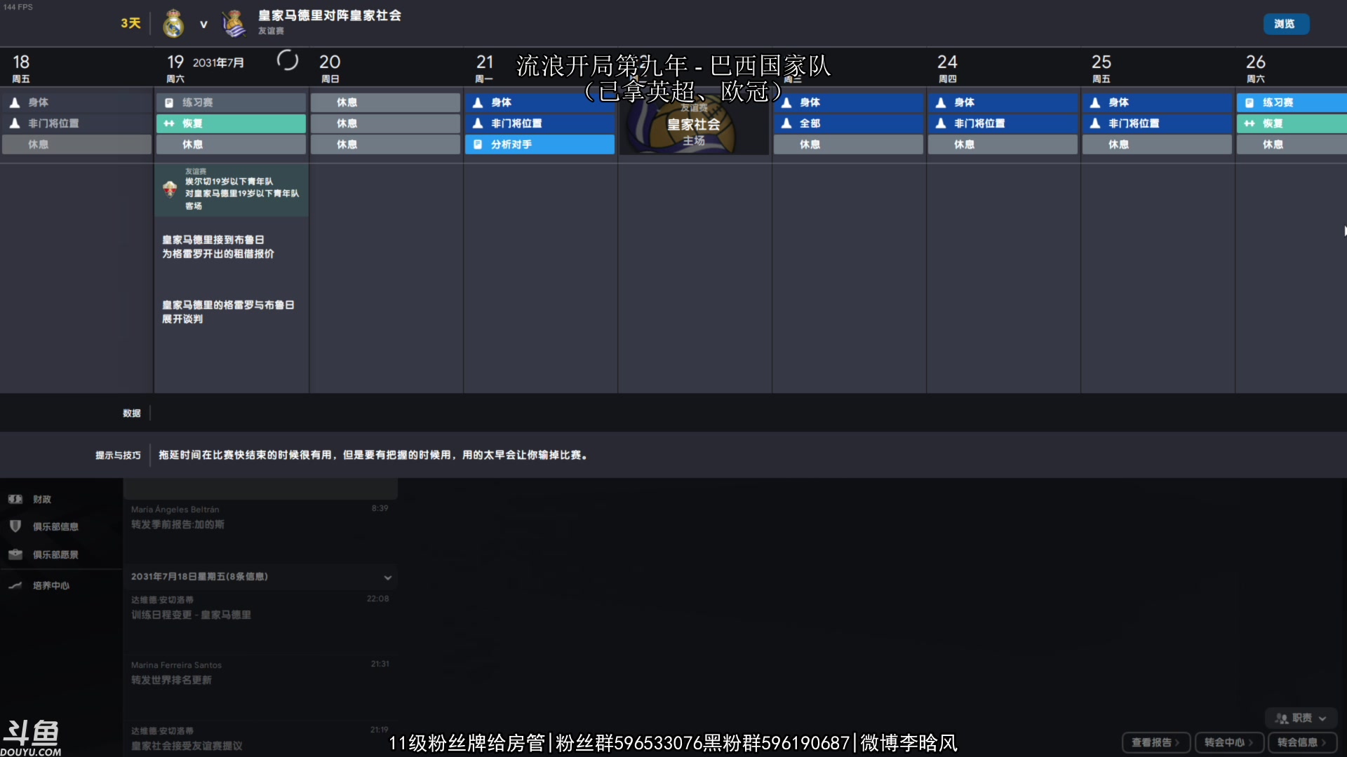Open the 皇家社会接受友谊赛提议 message

(260, 739)
